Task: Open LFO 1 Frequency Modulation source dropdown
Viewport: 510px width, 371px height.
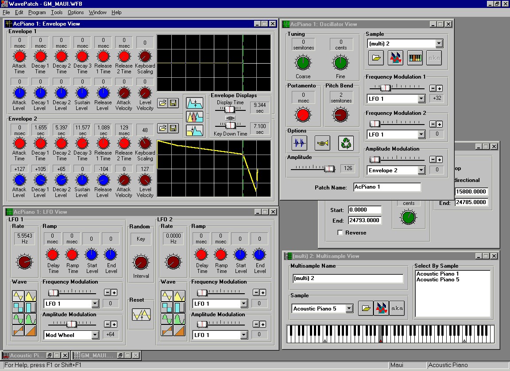Action: click(x=95, y=303)
